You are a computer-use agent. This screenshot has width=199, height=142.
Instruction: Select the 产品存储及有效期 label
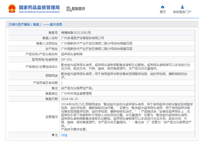(x=45, y=83)
